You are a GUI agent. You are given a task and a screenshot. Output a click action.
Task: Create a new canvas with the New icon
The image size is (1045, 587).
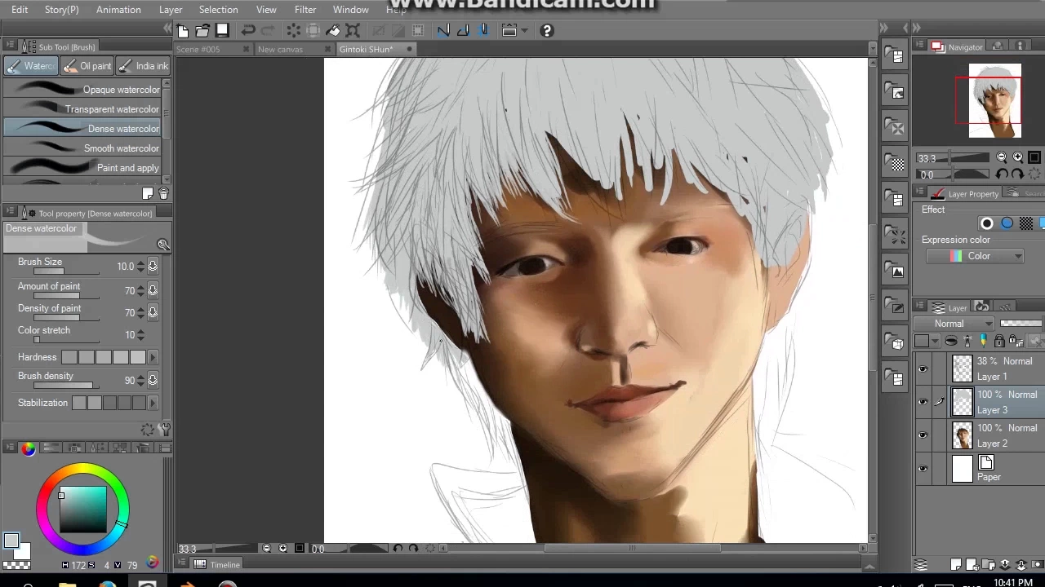183,31
